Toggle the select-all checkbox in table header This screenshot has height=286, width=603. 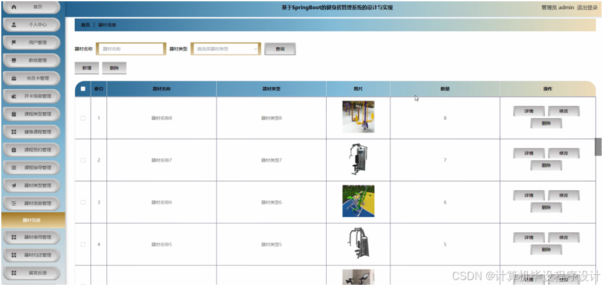[x=83, y=89]
